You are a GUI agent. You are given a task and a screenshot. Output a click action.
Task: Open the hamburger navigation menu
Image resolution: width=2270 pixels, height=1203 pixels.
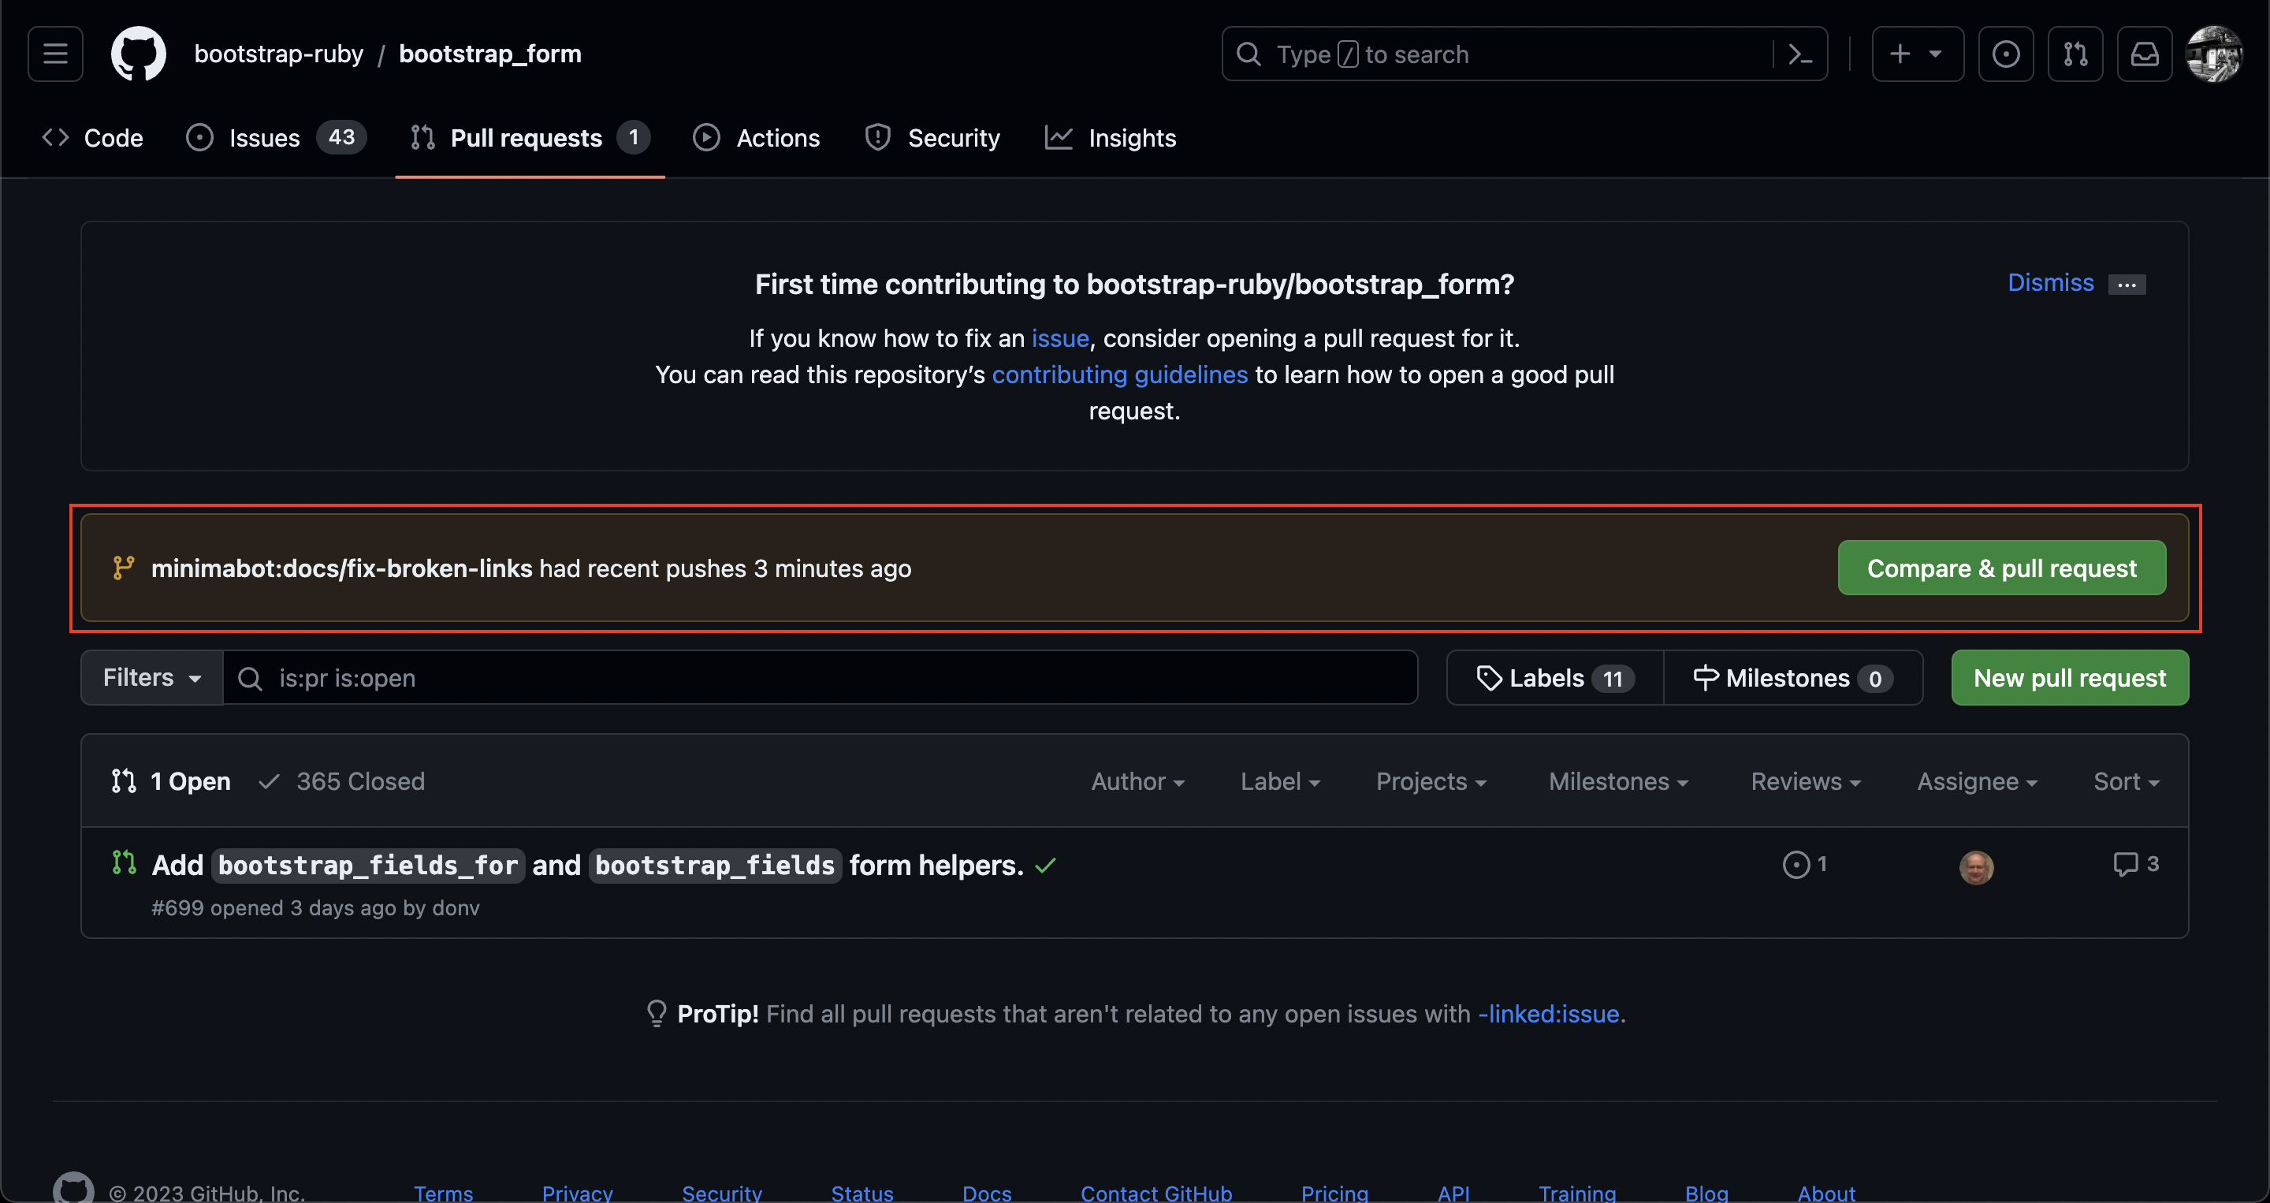pos(54,54)
